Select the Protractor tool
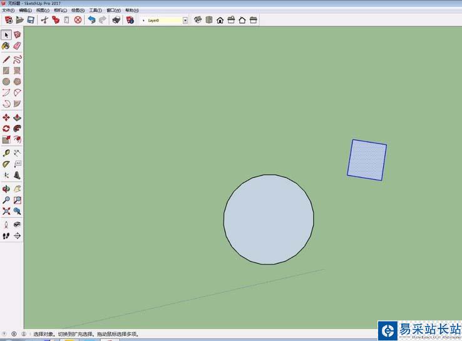 pos(6,164)
